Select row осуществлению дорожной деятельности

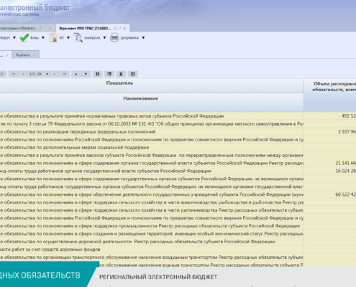coord(152,242)
